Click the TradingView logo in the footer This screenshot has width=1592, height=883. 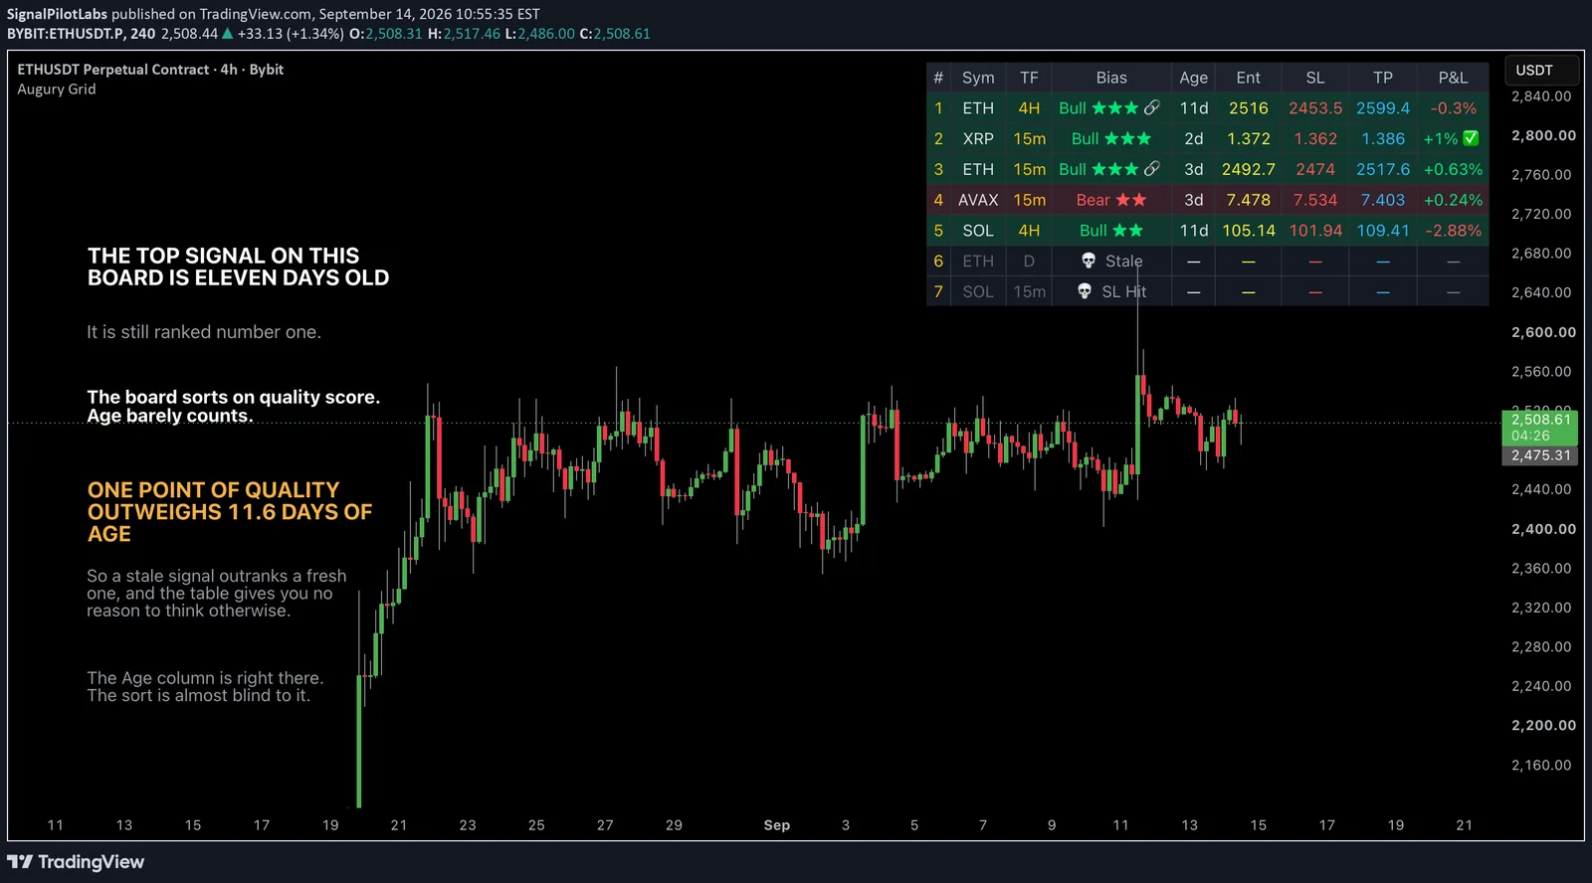tap(76, 862)
